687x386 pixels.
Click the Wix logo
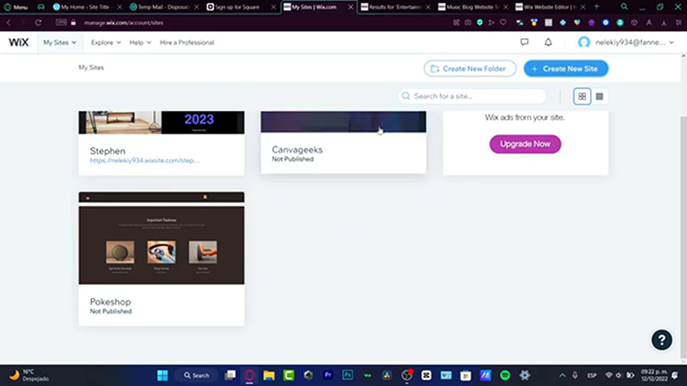point(19,42)
